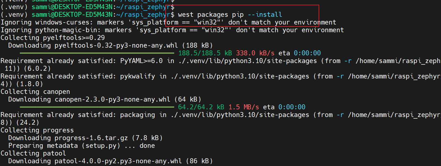Click the '188.5/188.5 kB' size value
This screenshot has width=441, height=166.
pyautogui.click(x=205, y=53)
